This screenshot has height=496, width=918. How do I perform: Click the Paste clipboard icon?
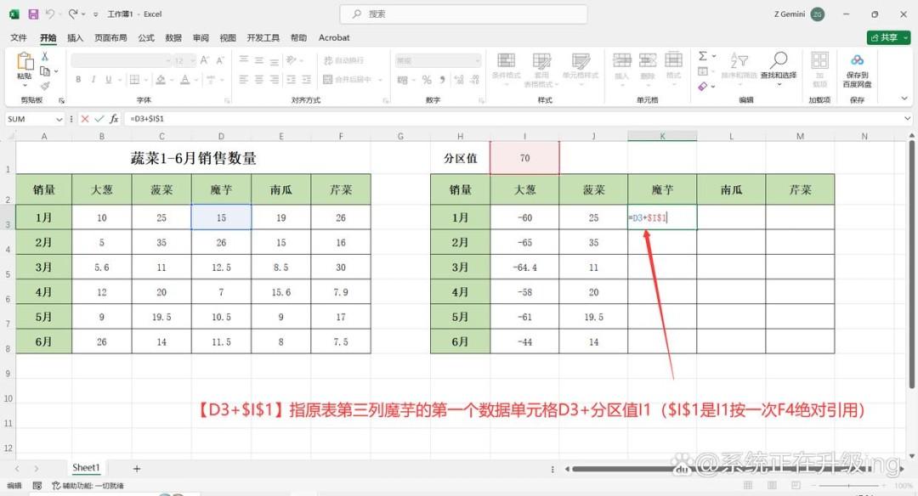25,61
